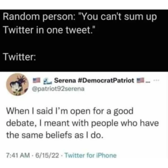168x168 pixels.
Task: Open the faint three-dot more options menu
Action: tap(156, 80)
